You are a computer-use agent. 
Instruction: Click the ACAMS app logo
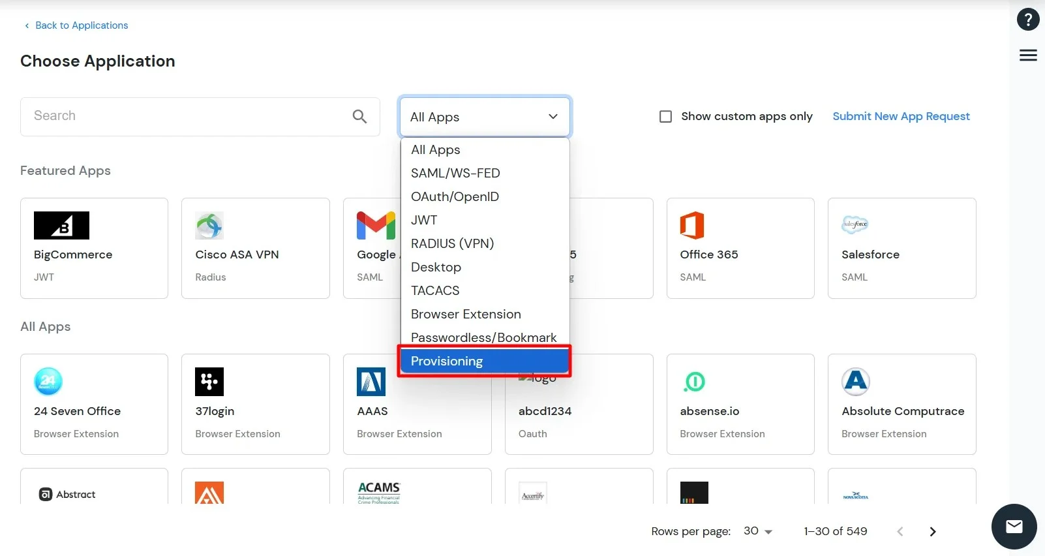pyautogui.click(x=379, y=493)
